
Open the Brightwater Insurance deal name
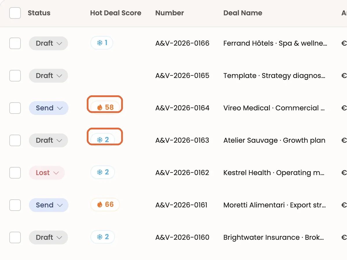tap(274, 237)
